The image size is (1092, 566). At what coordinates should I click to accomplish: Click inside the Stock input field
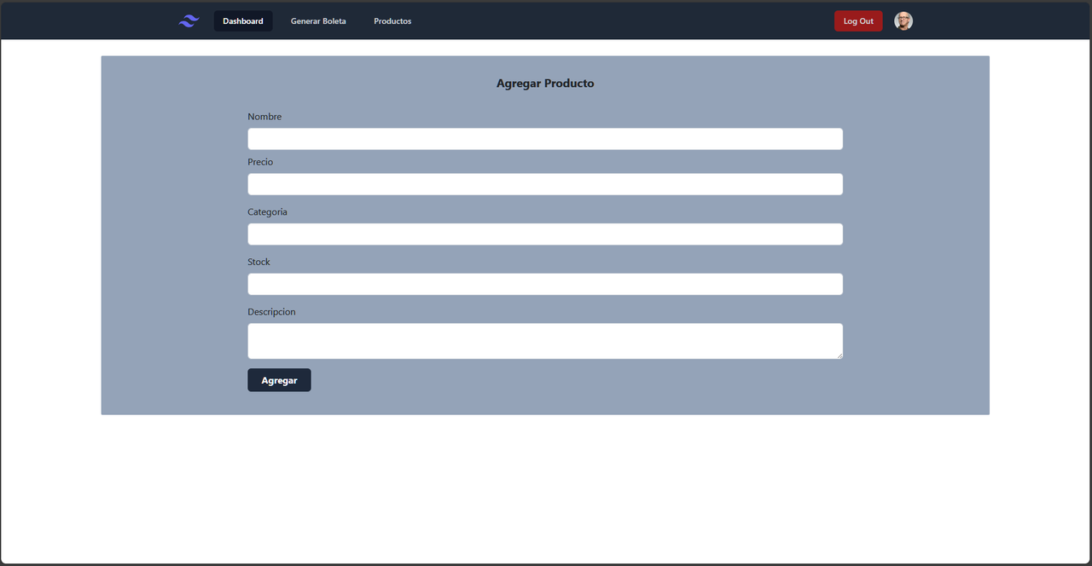[545, 283]
